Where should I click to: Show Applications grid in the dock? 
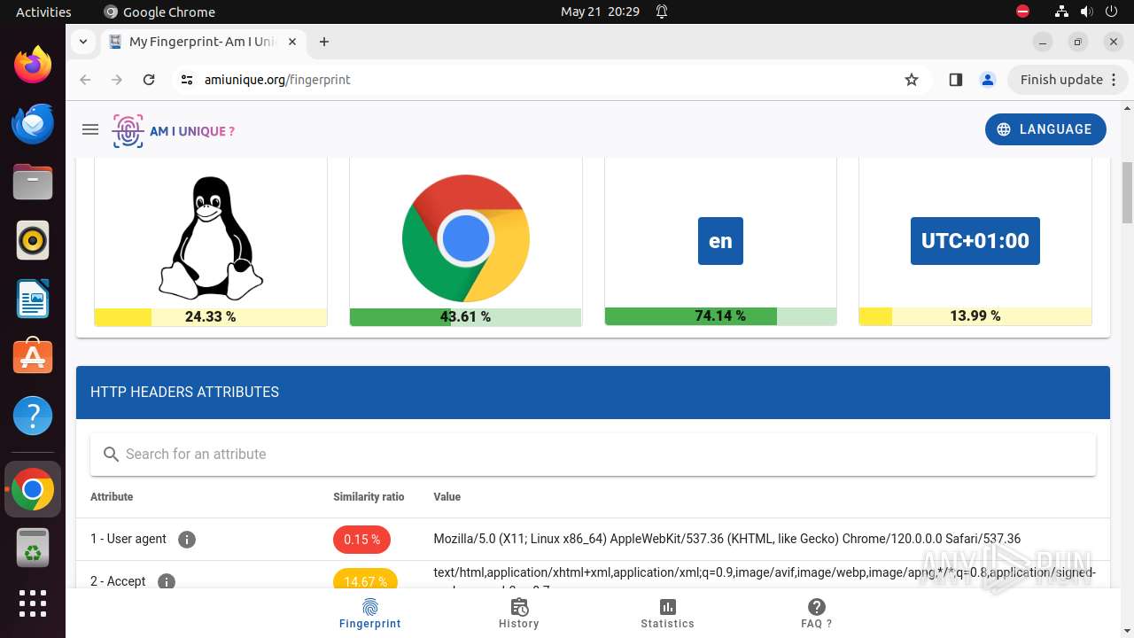click(33, 603)
